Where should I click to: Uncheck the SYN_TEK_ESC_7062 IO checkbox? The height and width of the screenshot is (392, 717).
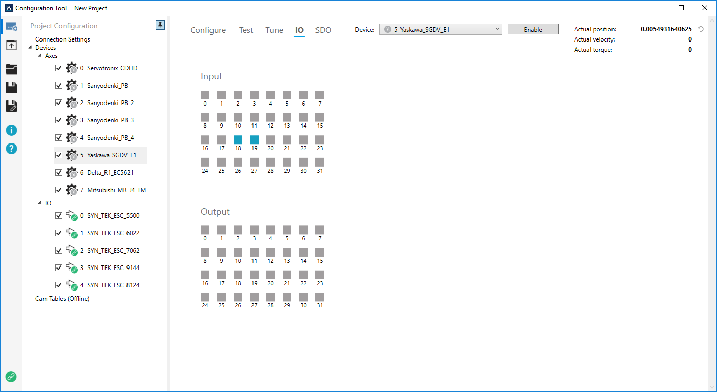pyautogui.click(x=59, y=251)
